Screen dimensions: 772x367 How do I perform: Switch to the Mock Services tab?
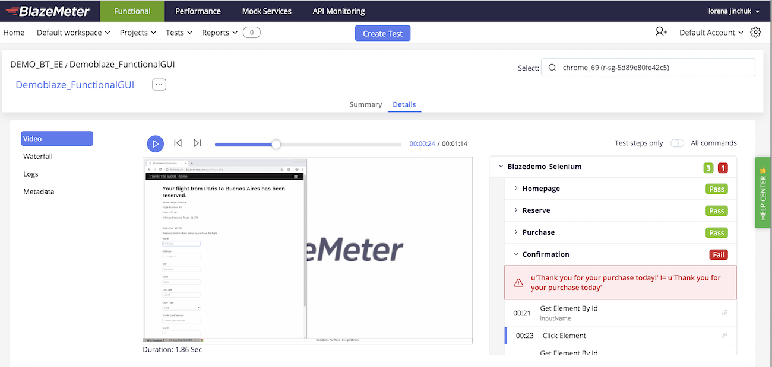[267, 11]
